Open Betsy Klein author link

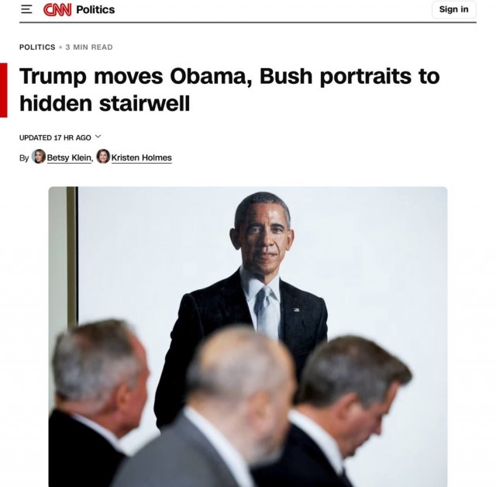click(x=69, y=157)
